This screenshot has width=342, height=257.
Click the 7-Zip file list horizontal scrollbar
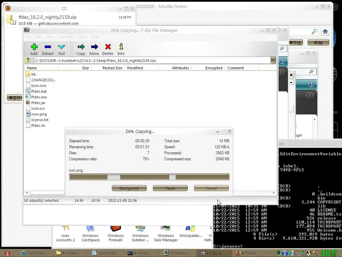(47, 193)
